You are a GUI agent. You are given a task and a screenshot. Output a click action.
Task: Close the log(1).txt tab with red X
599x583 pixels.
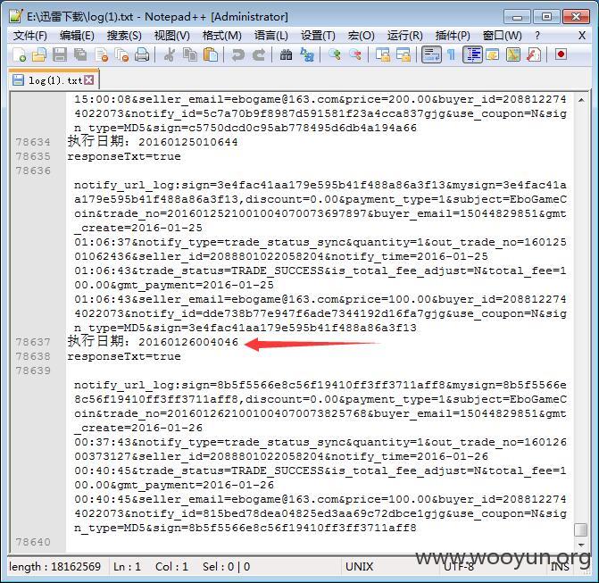pos(89,79)
